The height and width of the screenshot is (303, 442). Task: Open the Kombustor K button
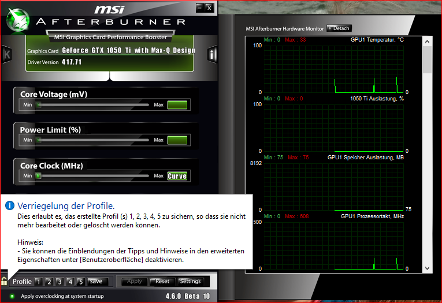tap(7, 54)
